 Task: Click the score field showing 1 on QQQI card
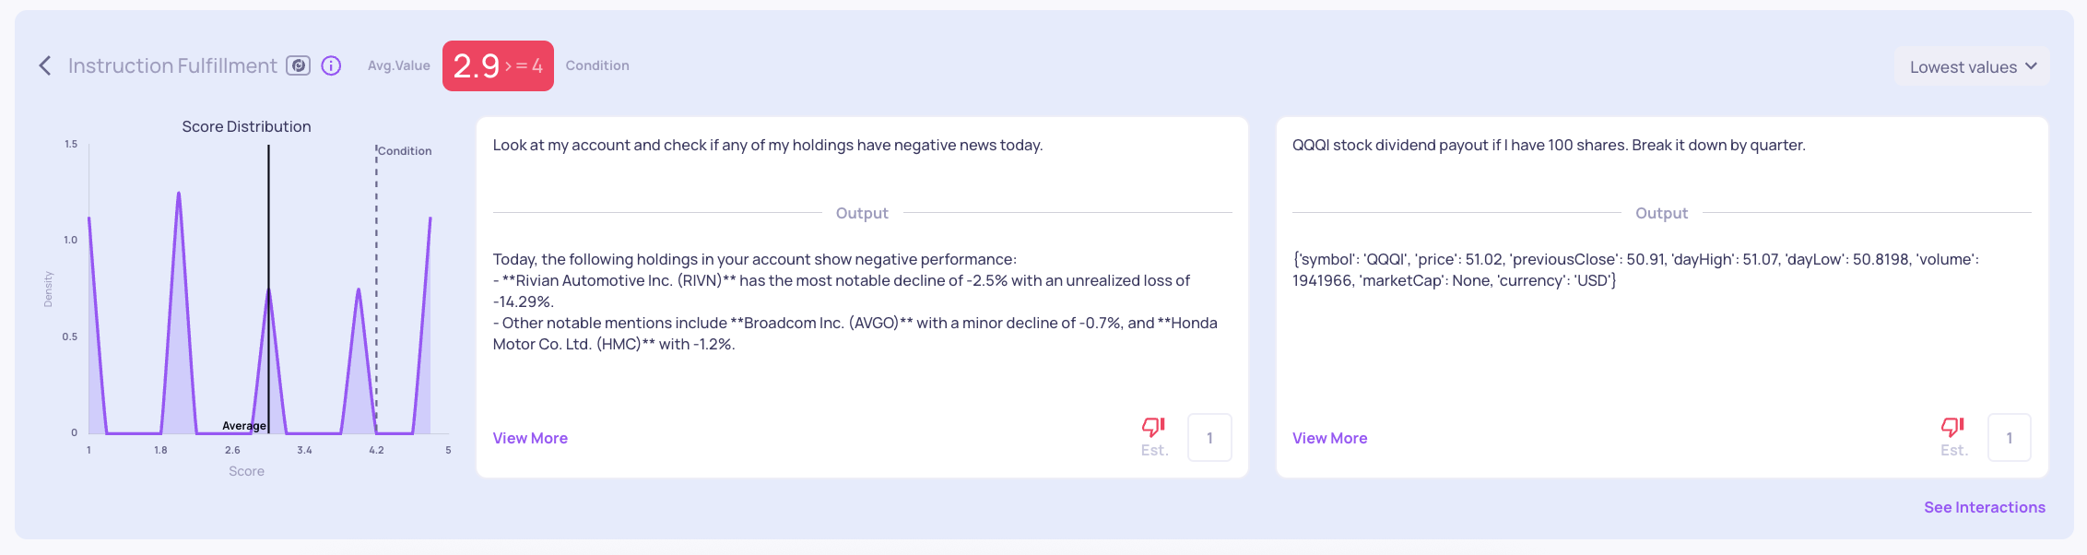pos(2010,438)
